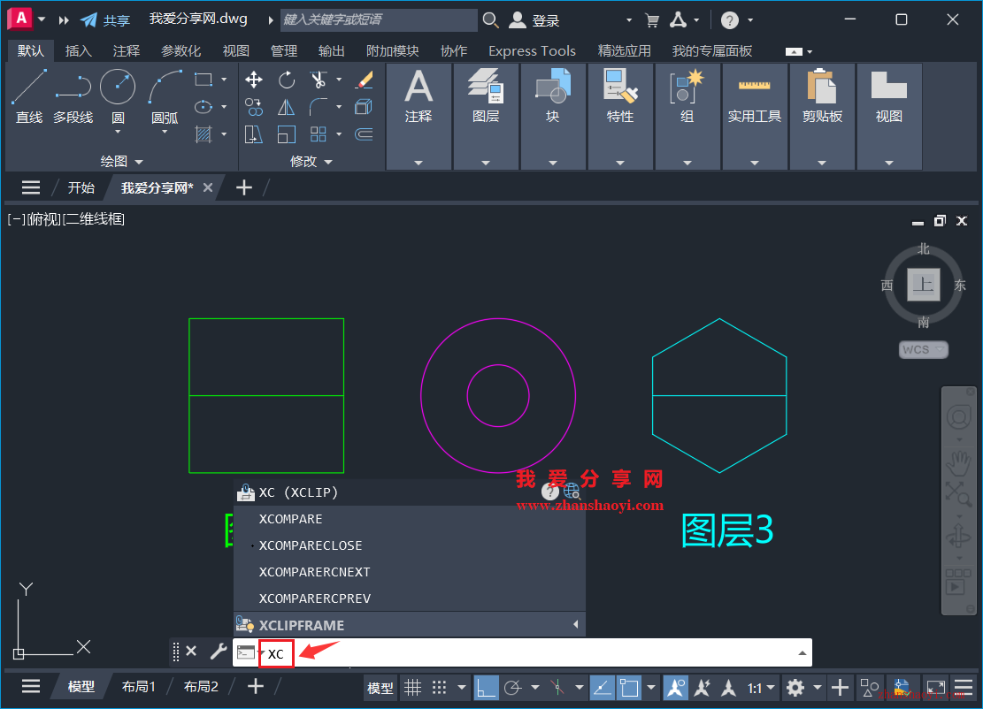Select XCOMPARE from command suggestions

[291, 519]
